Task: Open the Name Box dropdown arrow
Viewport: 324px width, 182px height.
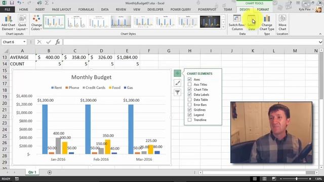Action: [24, 42]
